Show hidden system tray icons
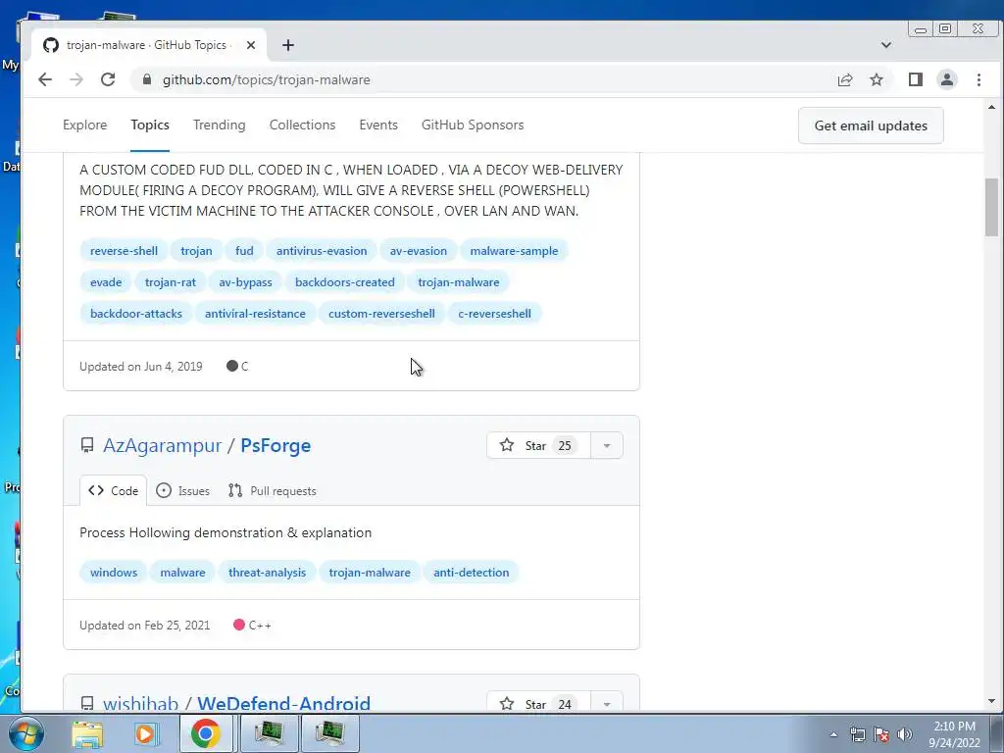The height and width of the screenshot is (753, 1004). tap(833, 734)
